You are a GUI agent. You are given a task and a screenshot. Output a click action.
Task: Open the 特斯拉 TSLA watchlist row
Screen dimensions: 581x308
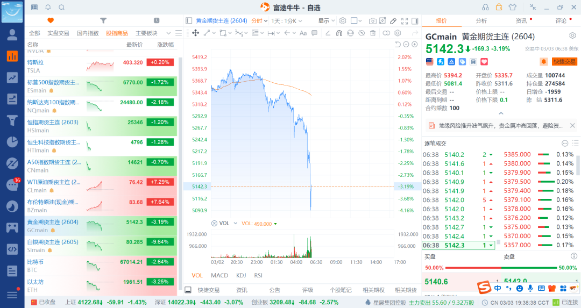[101, 66]
